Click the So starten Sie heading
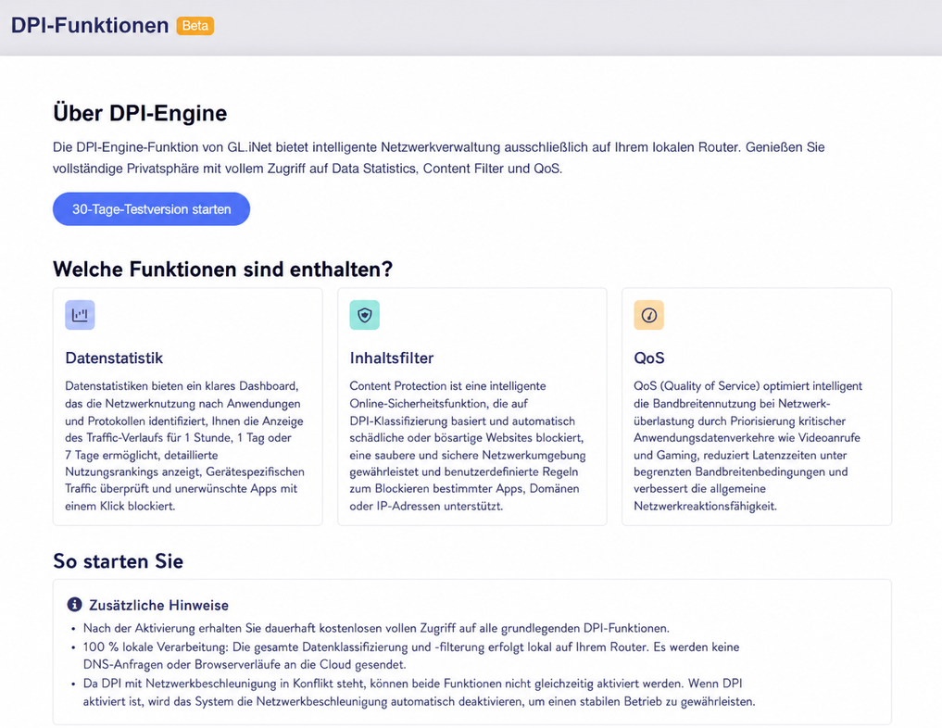 (x=119, y=561)
